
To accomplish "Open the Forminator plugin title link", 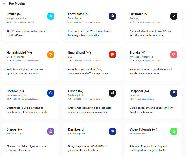I will 76,14.
